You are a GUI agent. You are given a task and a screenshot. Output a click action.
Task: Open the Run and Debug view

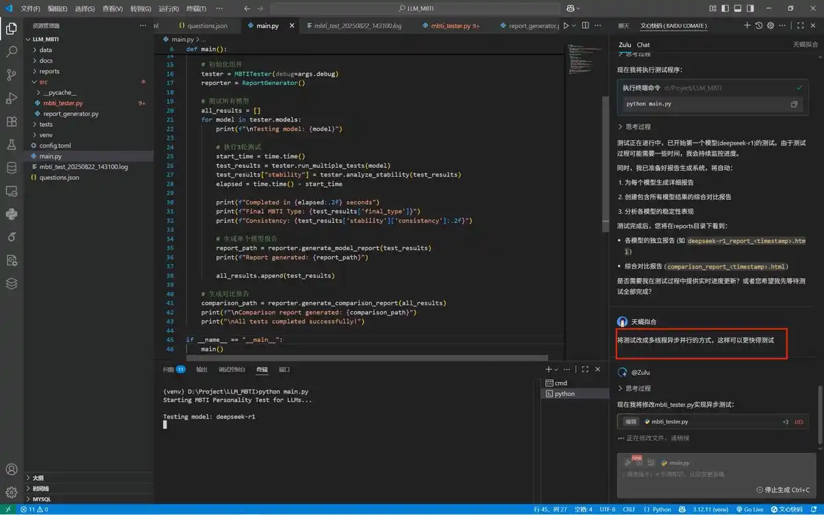11,98
